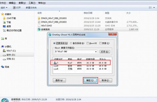The width and height of the screenshot is (157, 102).
Task: Enable the Ghost32 checkbox
Action: click(x=88, y=43)
